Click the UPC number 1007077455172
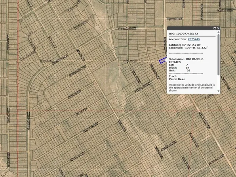 point(187,34)
